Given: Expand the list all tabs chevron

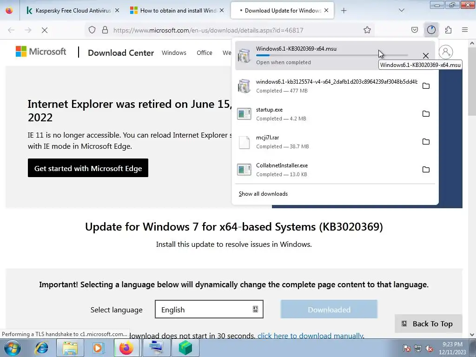Looking at the screenshot, I should [402, 11].
